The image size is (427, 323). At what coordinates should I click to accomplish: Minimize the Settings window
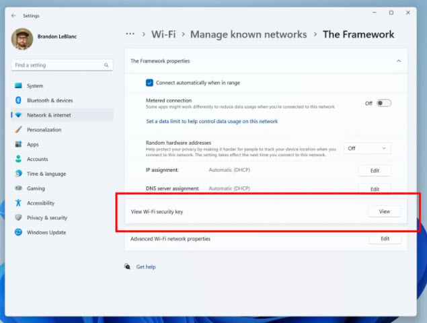click(375, 13)
